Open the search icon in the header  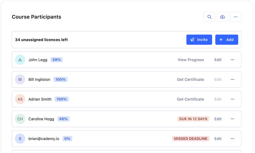point(209,17)
